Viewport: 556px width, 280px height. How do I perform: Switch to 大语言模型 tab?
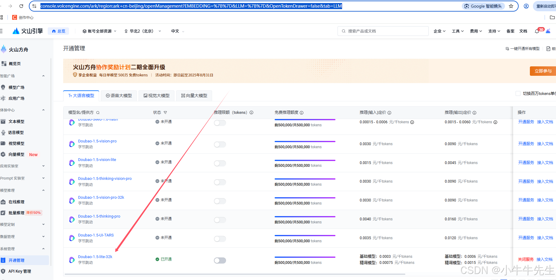pos(81,96)
